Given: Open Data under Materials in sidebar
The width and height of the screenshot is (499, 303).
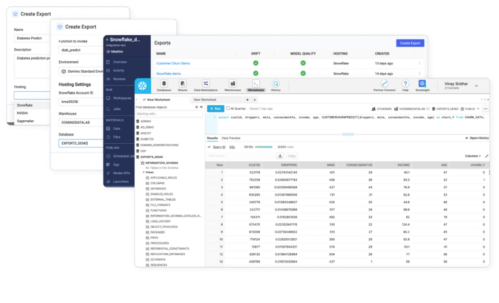Looking at the screenshot, I should tap(116, 129).
